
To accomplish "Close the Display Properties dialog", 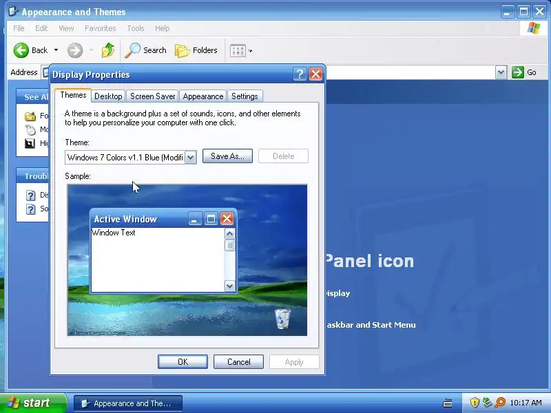I will 315,74.
